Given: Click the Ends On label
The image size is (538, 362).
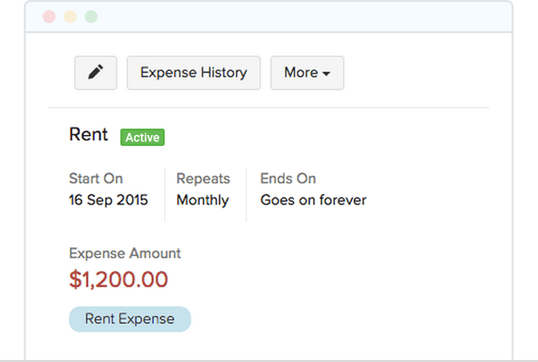Looking at the screenshot, I should tap(288, 179).
